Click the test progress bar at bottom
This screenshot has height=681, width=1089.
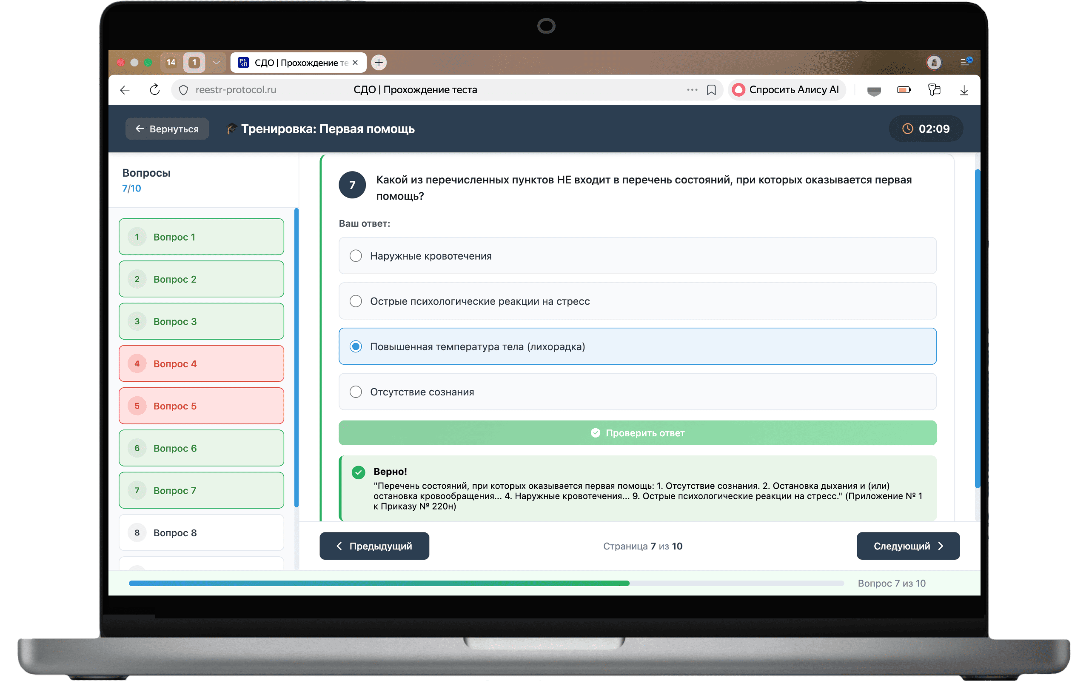click(x=486, y=583)
